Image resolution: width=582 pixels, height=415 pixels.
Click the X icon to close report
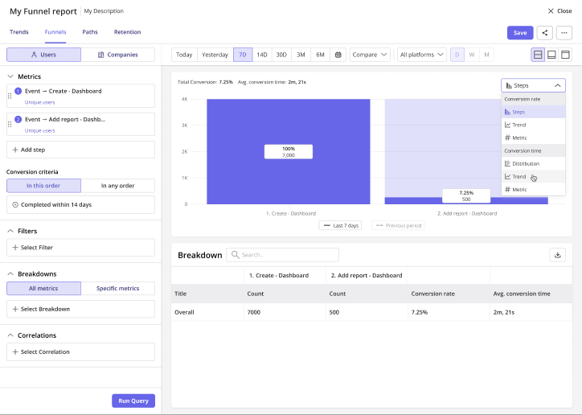pos(551,11)
